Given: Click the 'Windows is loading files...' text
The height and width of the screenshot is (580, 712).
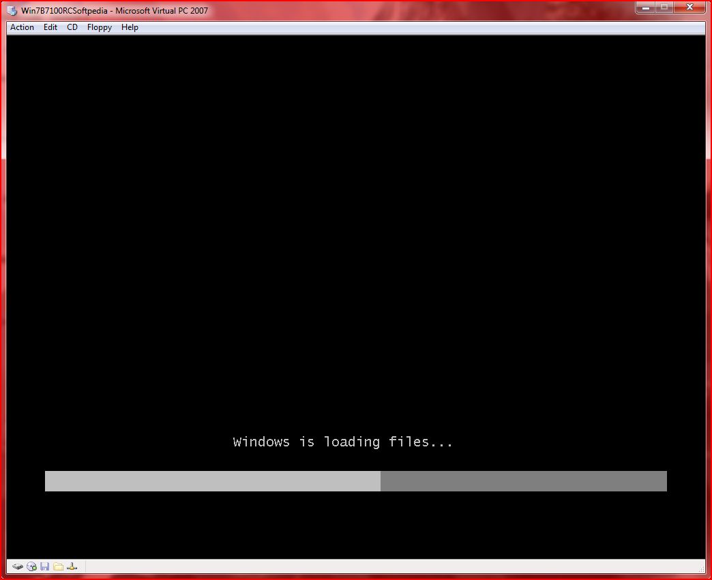Looking at the screenshot, I should pyautogui.click(x=343, y=442).
